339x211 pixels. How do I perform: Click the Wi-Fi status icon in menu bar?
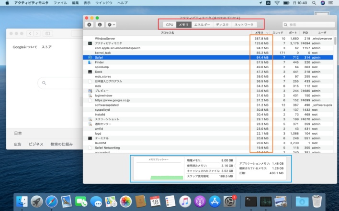(277, 3)
